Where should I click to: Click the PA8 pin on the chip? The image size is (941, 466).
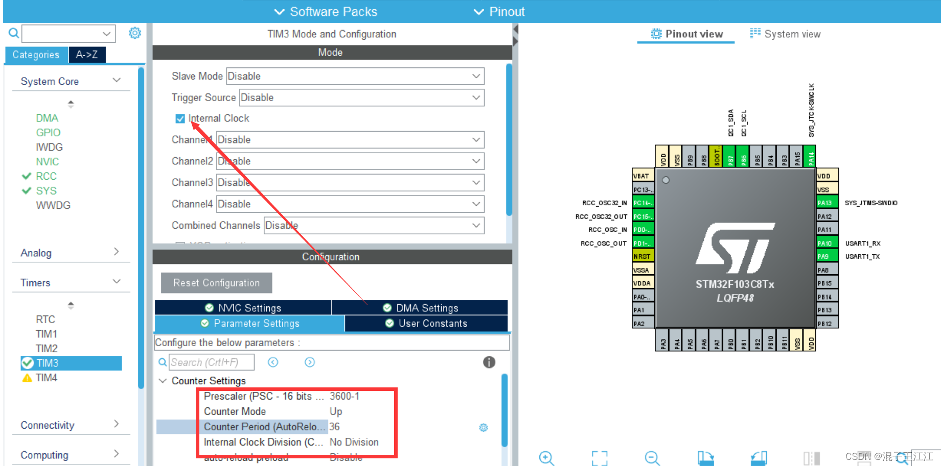[827, 270]
